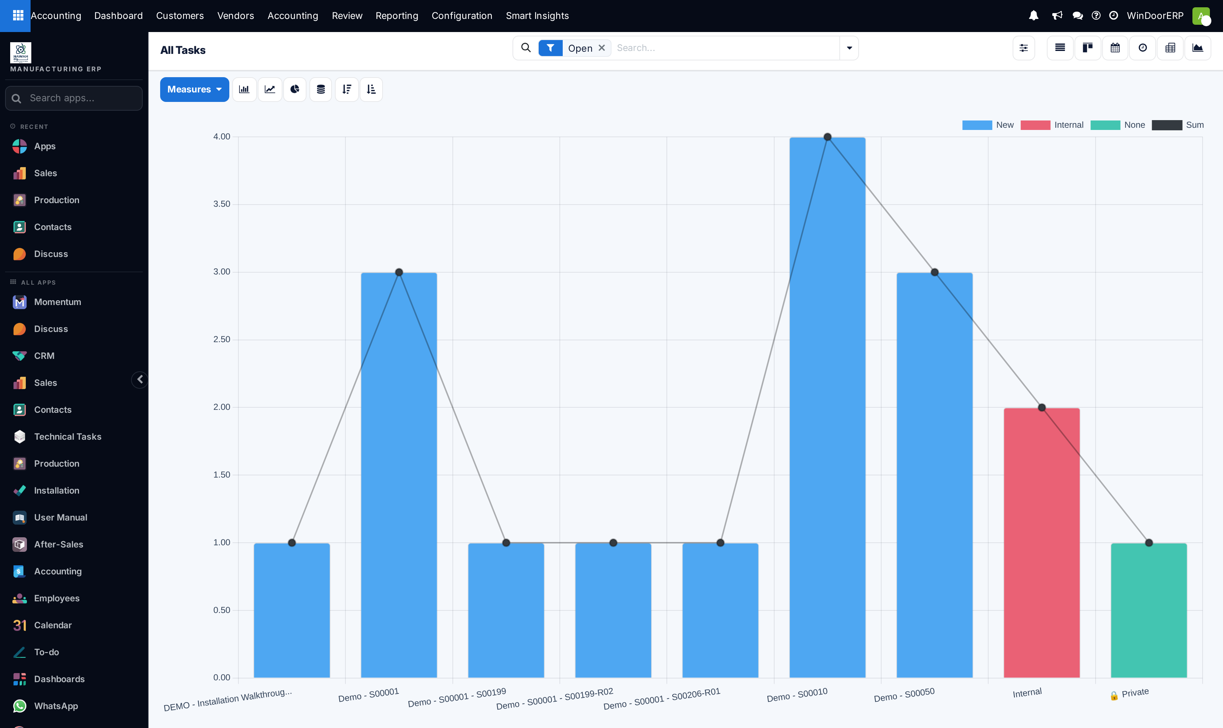Image resolution: width=1223 pixels, height=728 pixels.
Task: Open the Reporting menu
Action: [x=396, y=16]
